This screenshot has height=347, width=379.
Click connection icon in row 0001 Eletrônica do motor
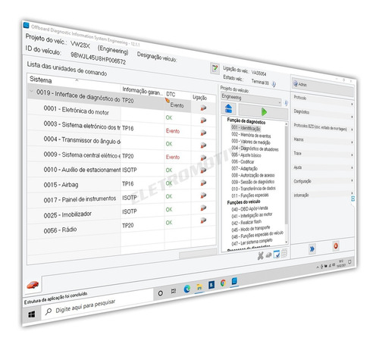tap(203, 120)
